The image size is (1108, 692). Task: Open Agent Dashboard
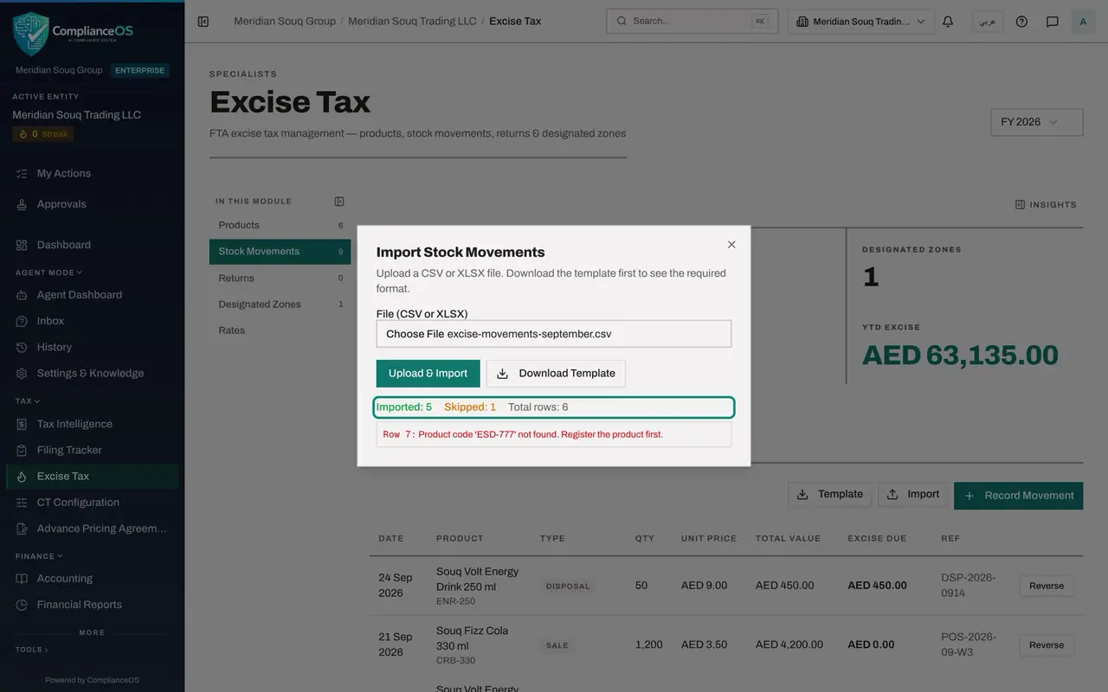92,295
